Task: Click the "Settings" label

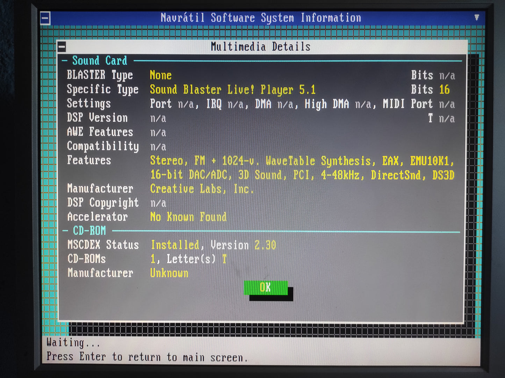Action: click(x=89, y=104)
